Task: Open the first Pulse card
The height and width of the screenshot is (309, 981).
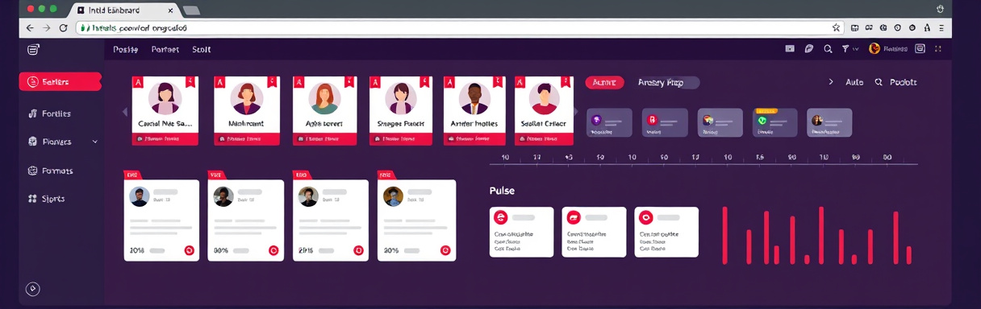Action: coord(521,232)
